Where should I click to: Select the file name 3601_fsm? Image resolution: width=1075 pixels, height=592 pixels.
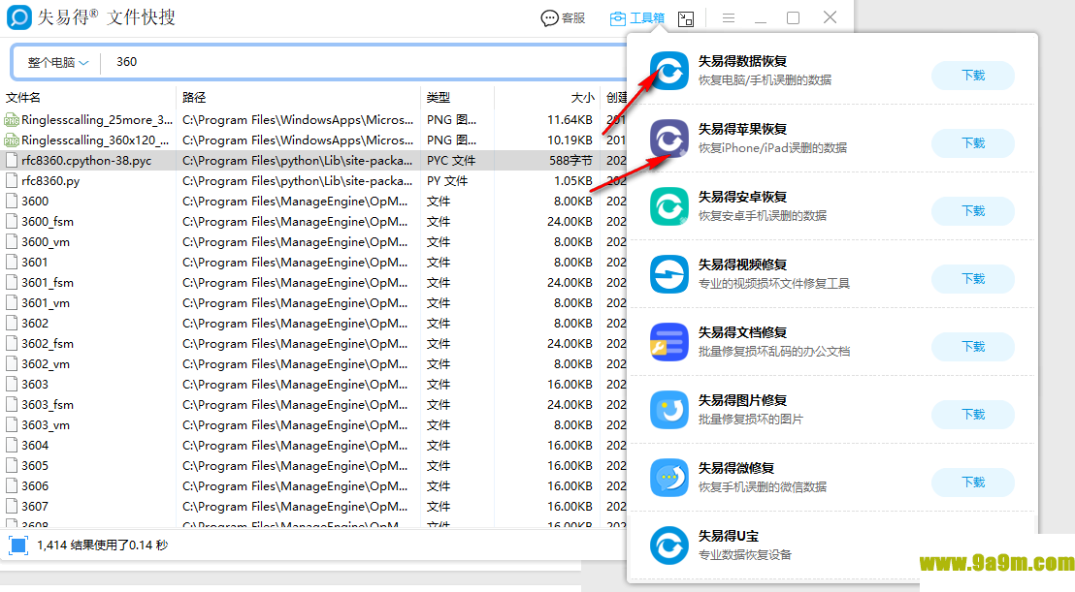[x=48, y=283]
